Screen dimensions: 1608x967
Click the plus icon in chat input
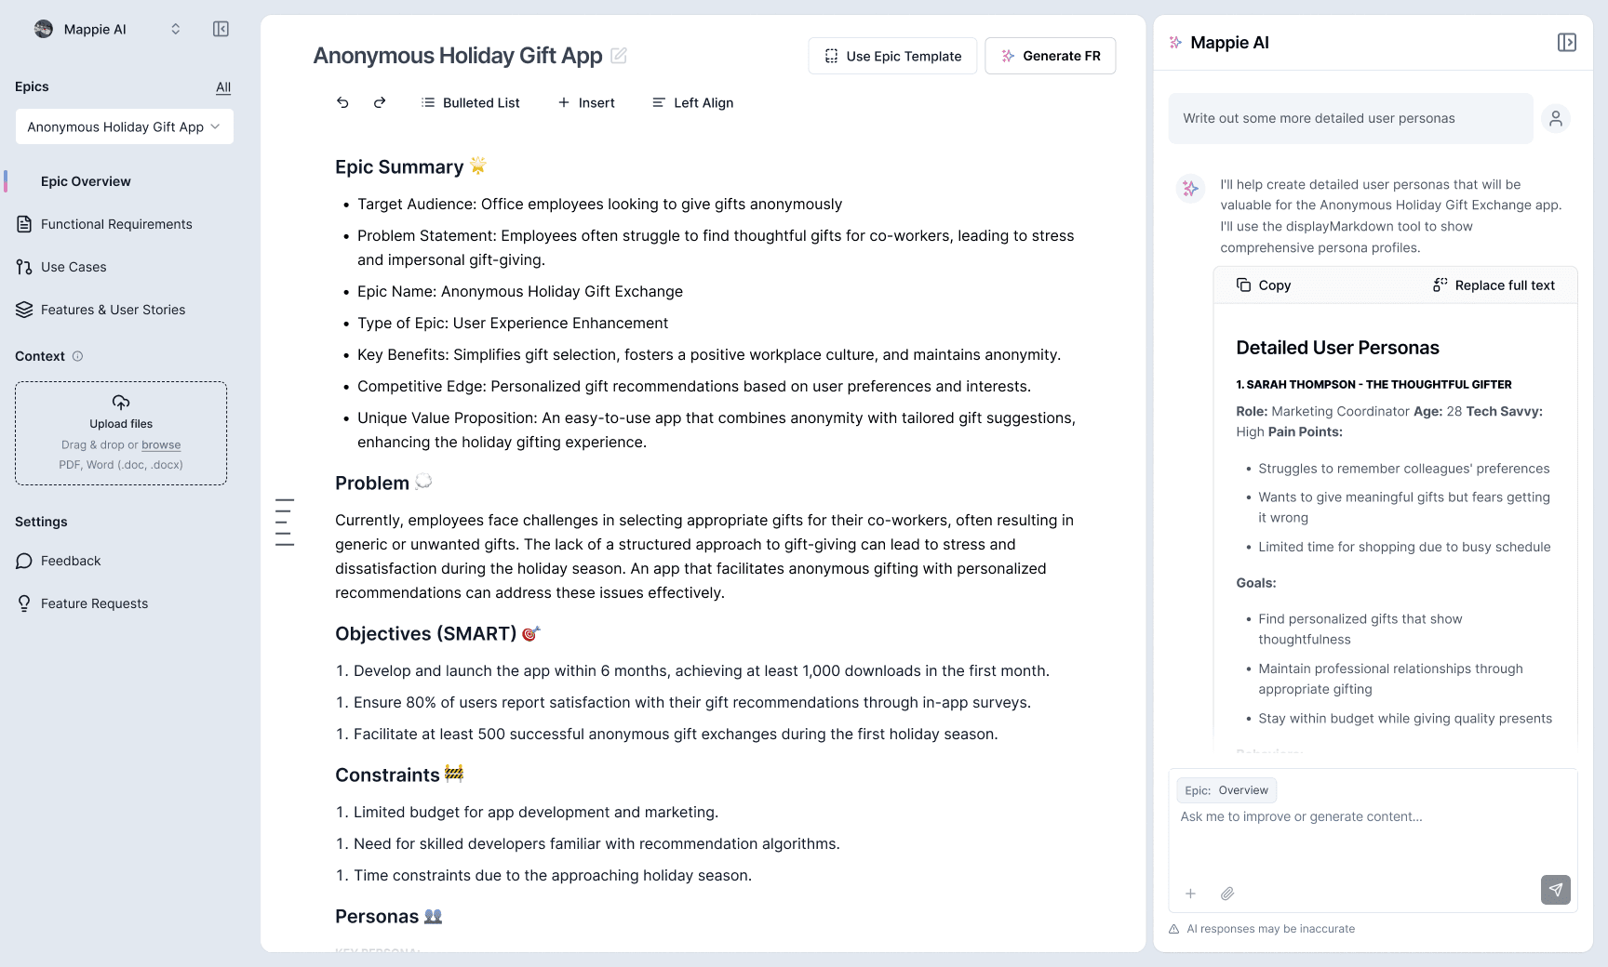point(1190,894)
